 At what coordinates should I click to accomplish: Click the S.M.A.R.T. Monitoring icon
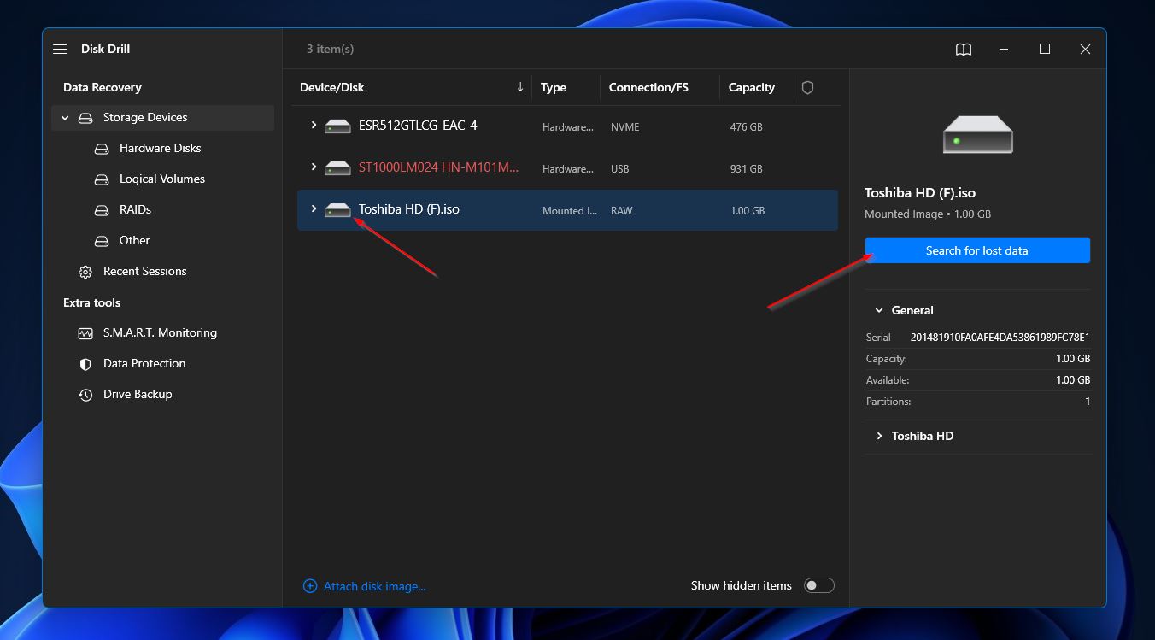(x=85, y=333)
